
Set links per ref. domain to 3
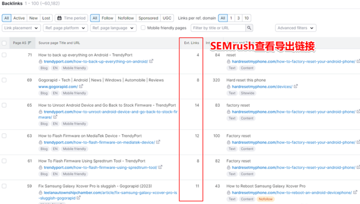tap(238, 18)
